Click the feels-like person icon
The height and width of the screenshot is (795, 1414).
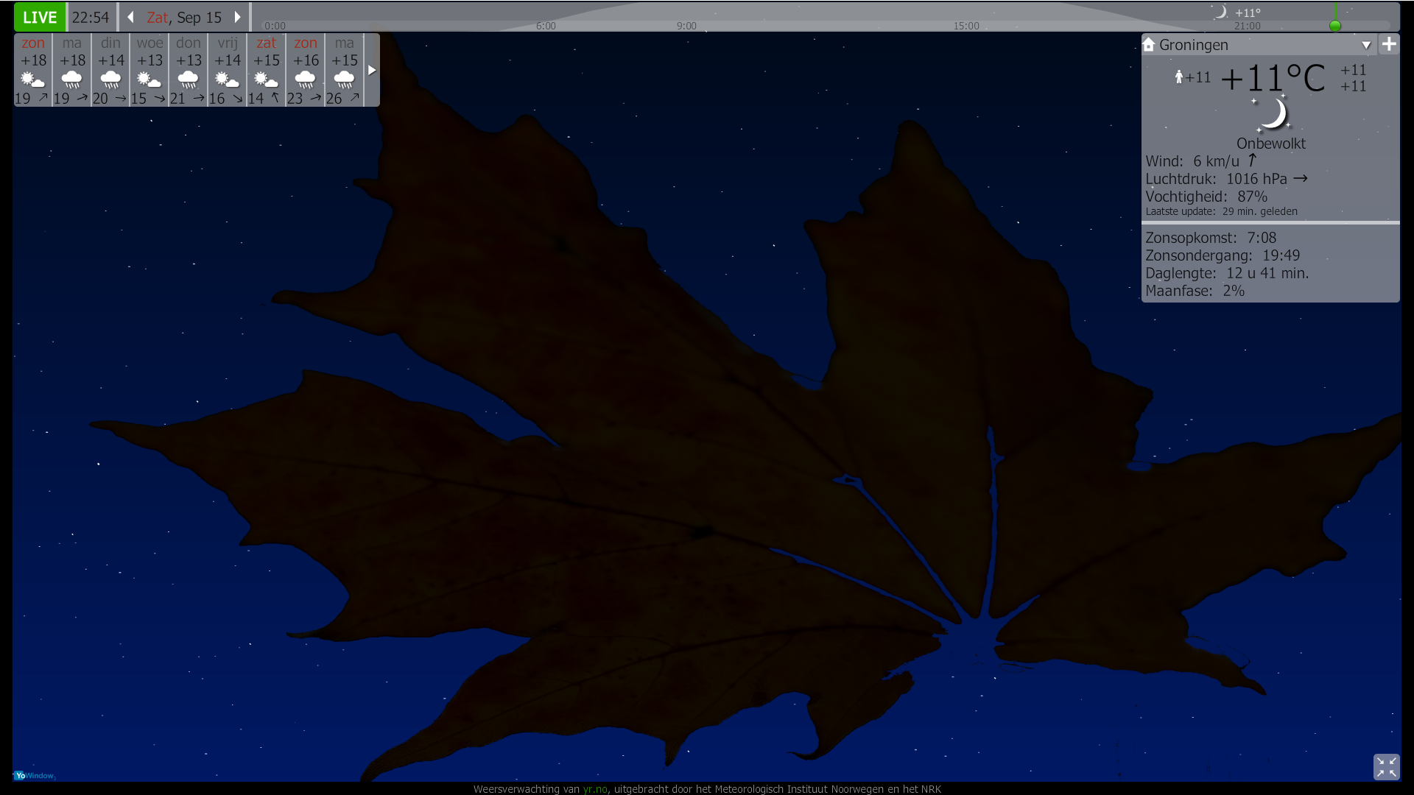[x=1179, y=77]
